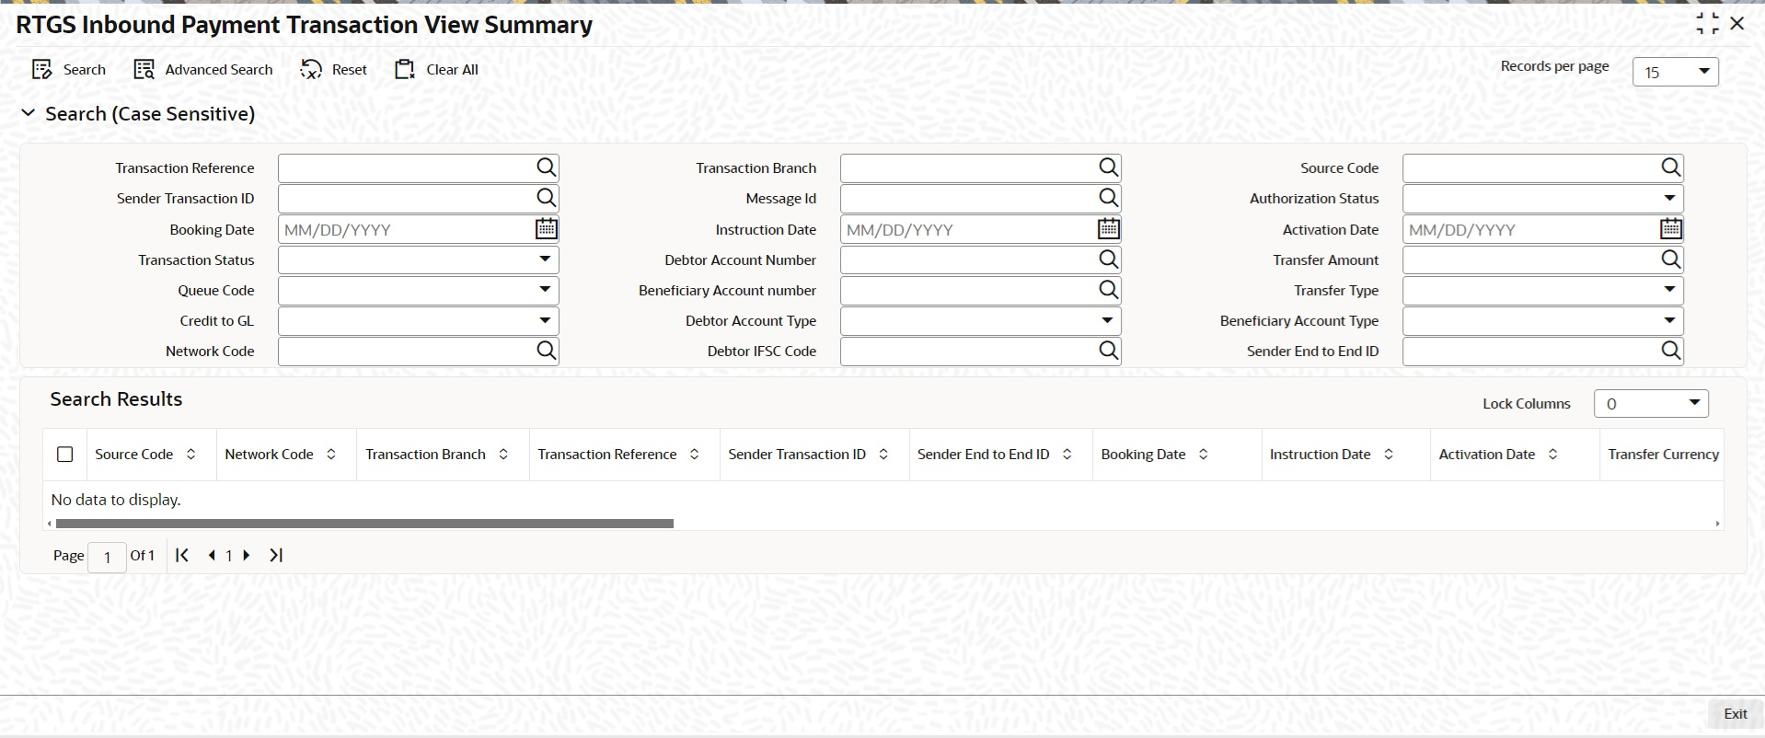1765x738 pixels.
Task: Tick the select-all checkbox in results header
Action: click(x=64, y=455)
